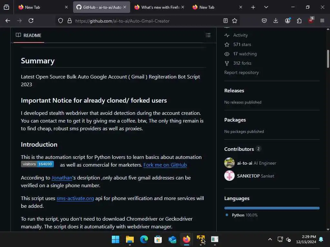Screen dimensions: 330x247
Task: Click the blue Python language bar
Action: click(x=272, y=208)
